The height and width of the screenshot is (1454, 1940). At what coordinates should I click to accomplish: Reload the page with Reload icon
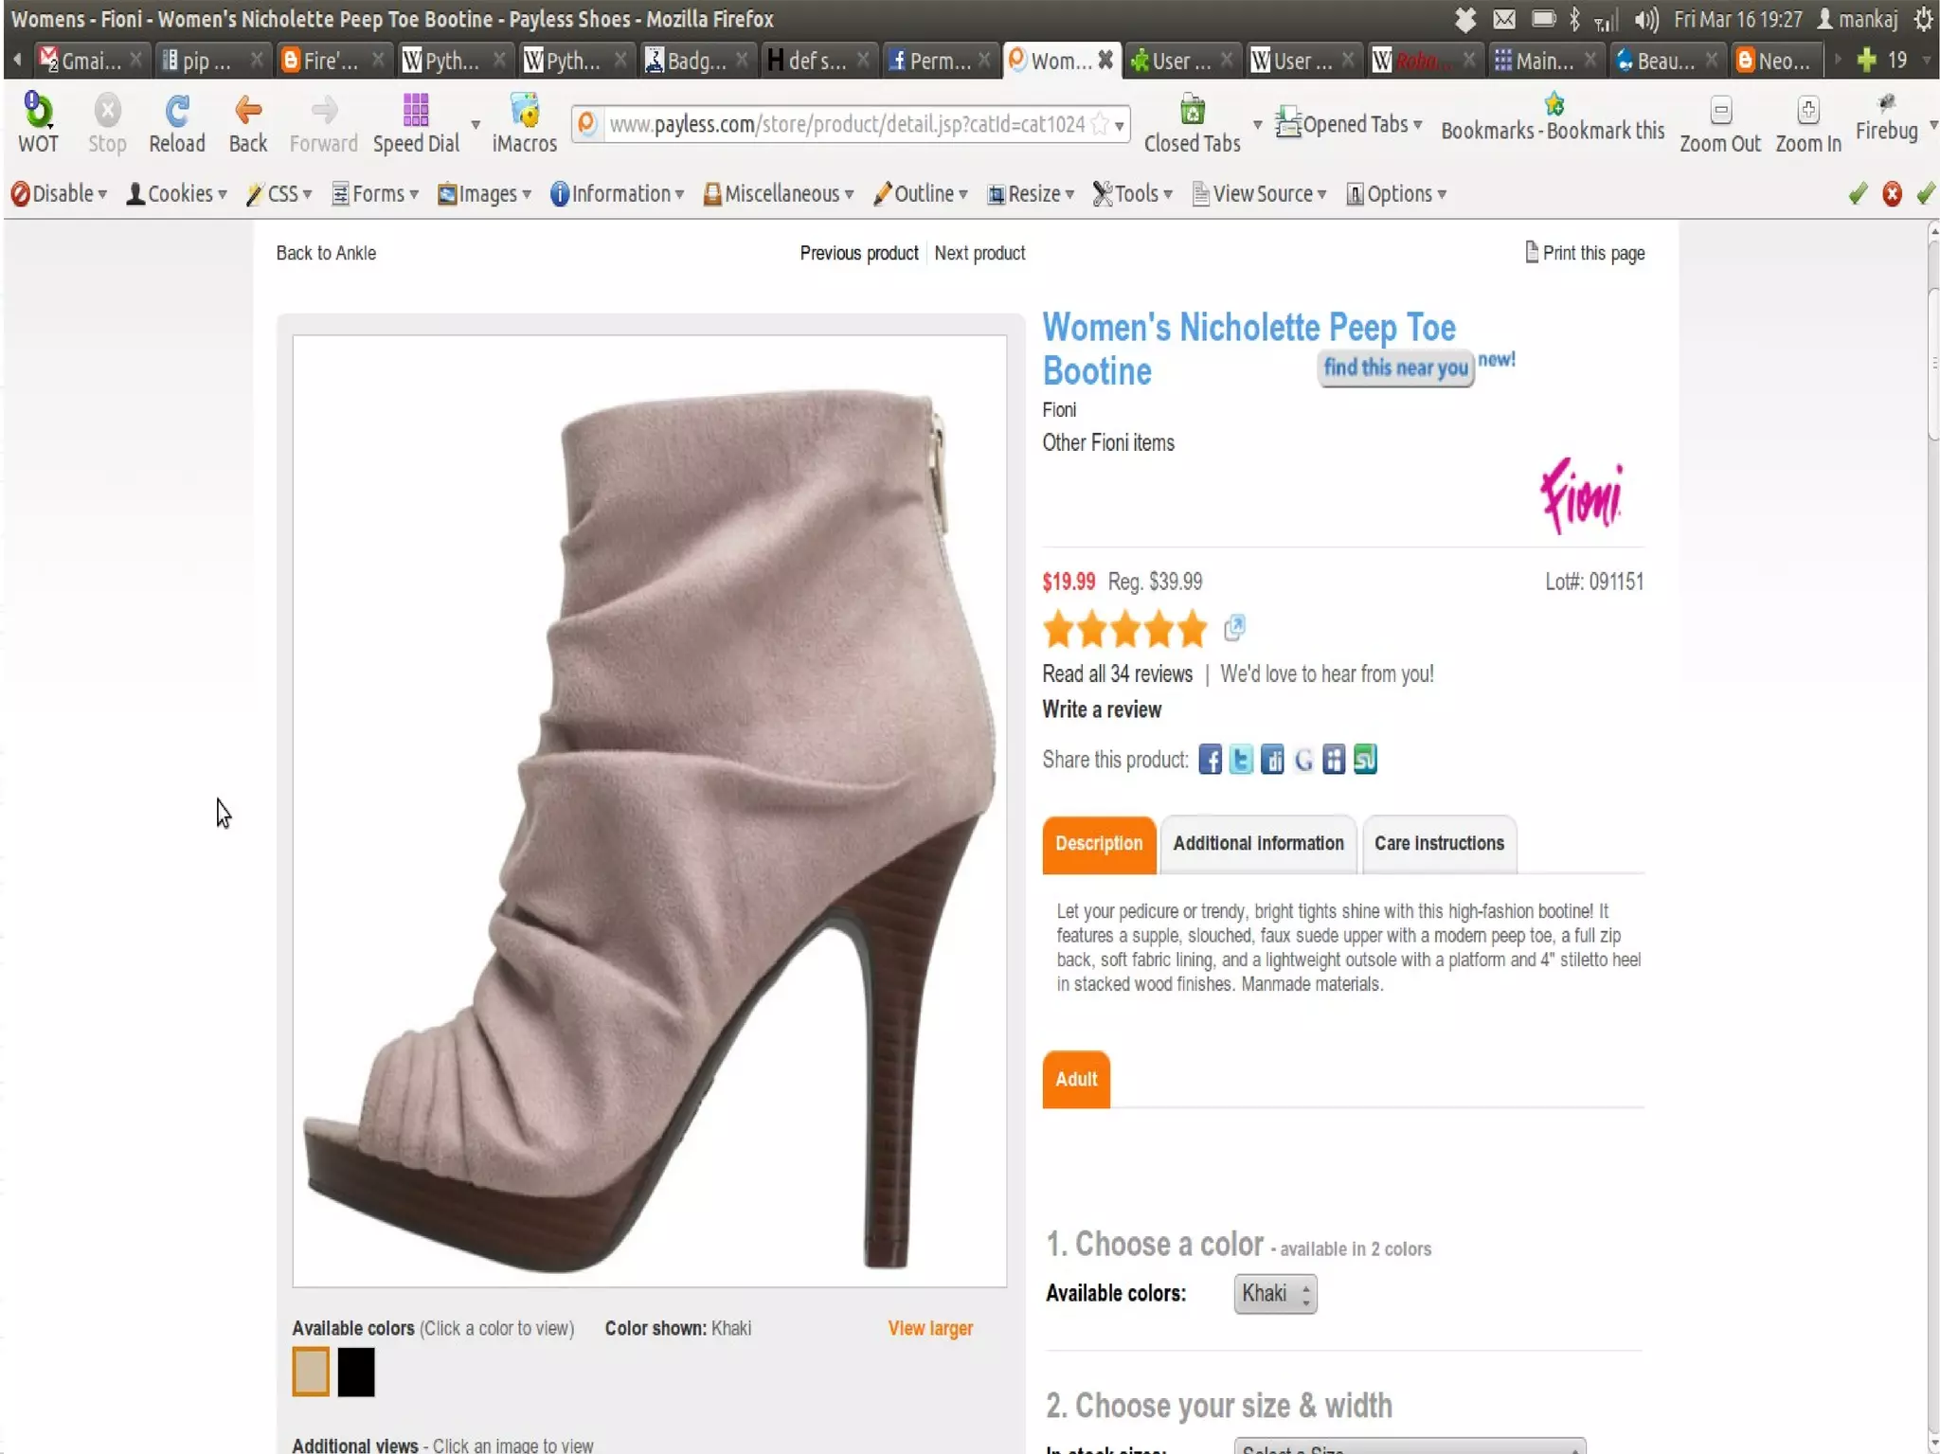176,111
